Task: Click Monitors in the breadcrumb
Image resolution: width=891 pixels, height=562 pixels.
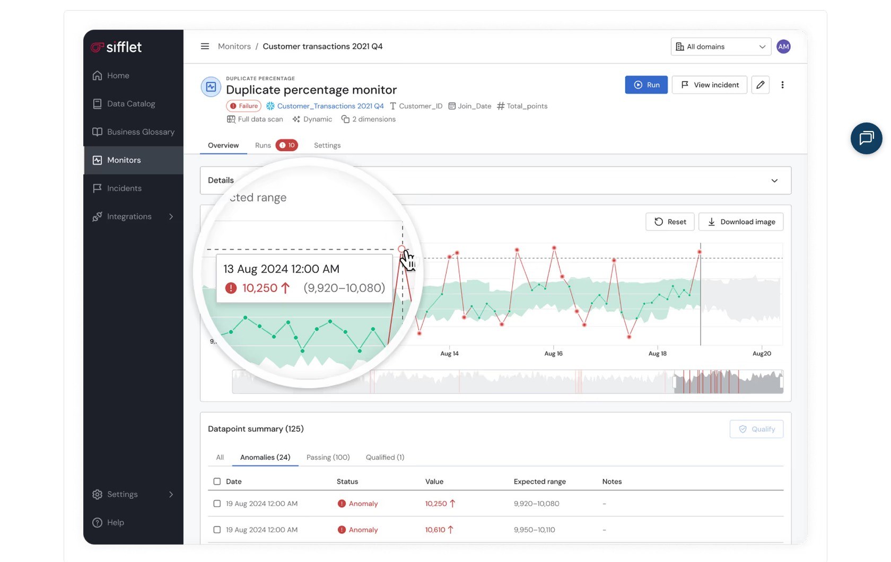Action: point(234,46)
